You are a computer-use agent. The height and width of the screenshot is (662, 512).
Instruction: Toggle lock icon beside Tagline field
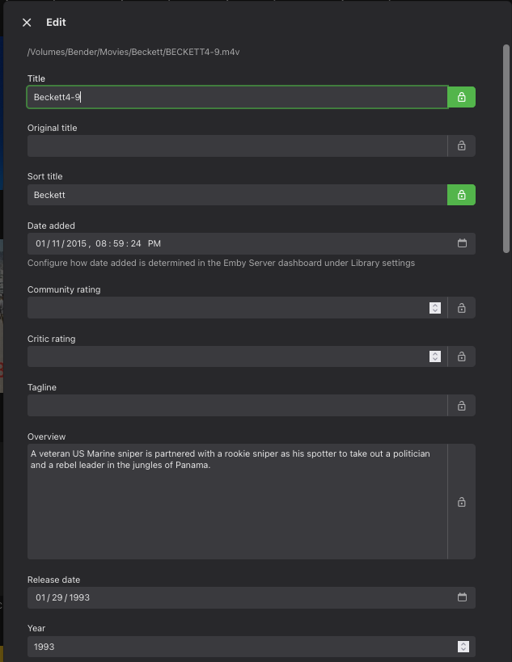pyautogui.click(x=461, y=406)
